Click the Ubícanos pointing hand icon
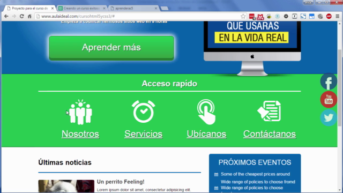This screenshot has height=193, width=343. [206, 112]
